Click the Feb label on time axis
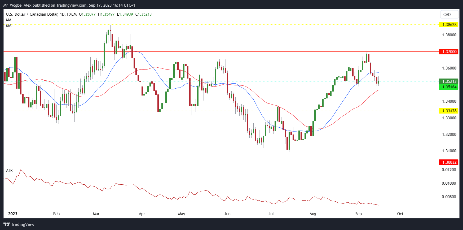The width and height of the screenshot is (463, 230). (56, 214)
